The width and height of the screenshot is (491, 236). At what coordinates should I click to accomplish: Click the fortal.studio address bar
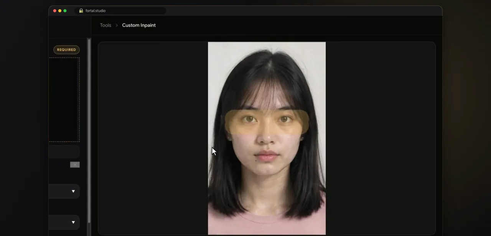(x=120, y=11)
